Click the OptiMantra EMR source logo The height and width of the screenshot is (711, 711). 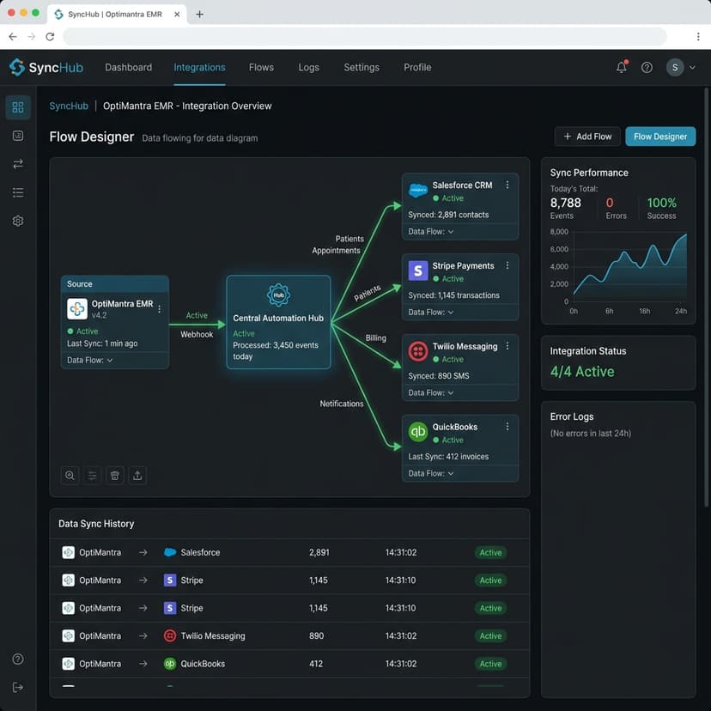(77, 309)
